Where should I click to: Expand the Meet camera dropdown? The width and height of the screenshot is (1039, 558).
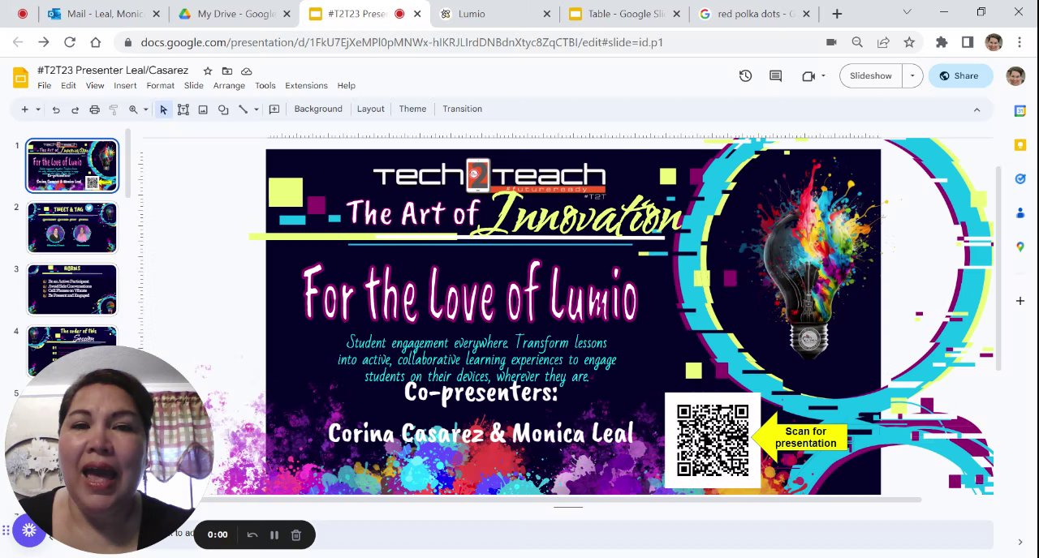[823, 75]
